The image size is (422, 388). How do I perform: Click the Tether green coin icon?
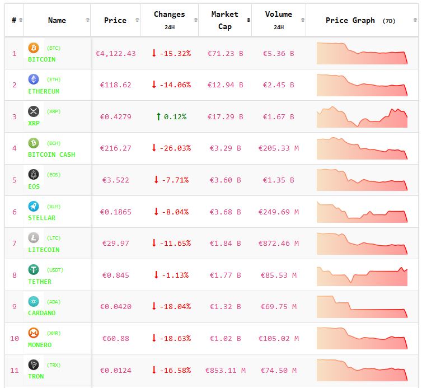34,270
